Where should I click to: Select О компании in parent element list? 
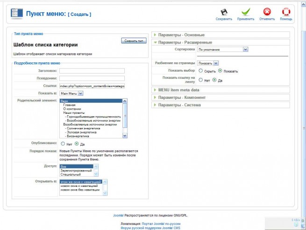pos(72,109)
